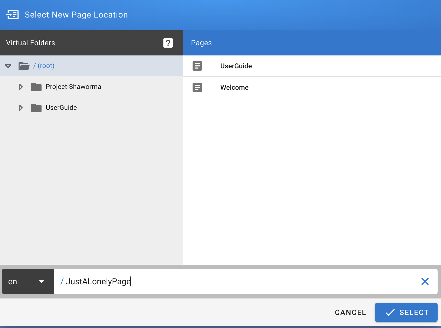Click the open root folder icon
441x328 pixels.
(24, 66)
